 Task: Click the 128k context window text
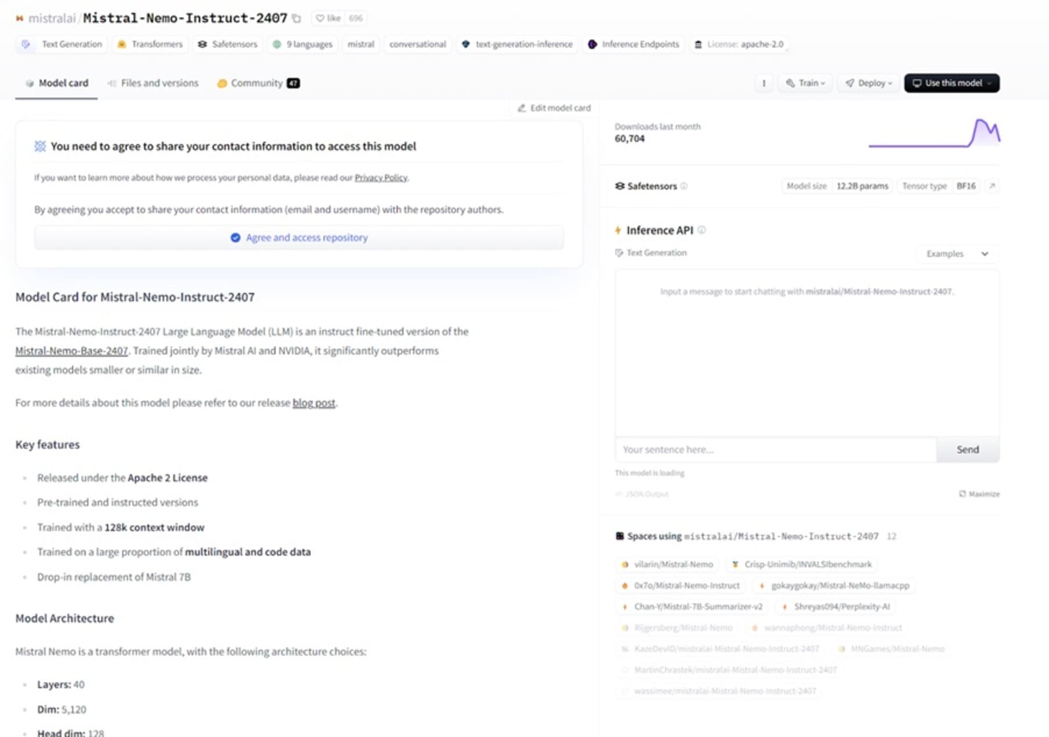pyautogui.click(x=154, y=528)
